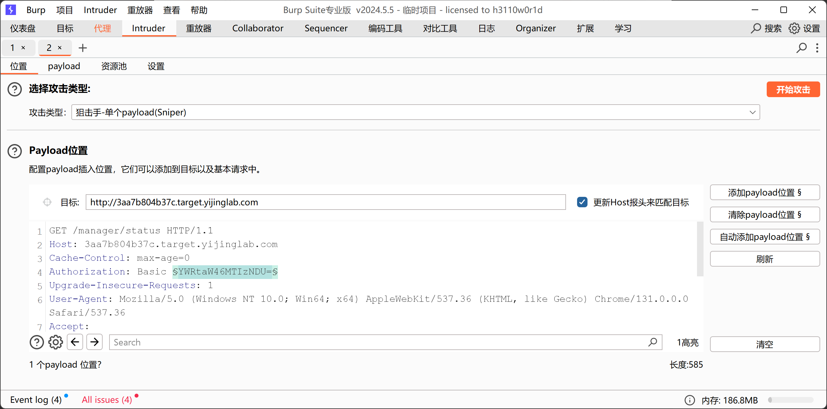
Task: Click into the editor Search field
Action: [386, 342]
